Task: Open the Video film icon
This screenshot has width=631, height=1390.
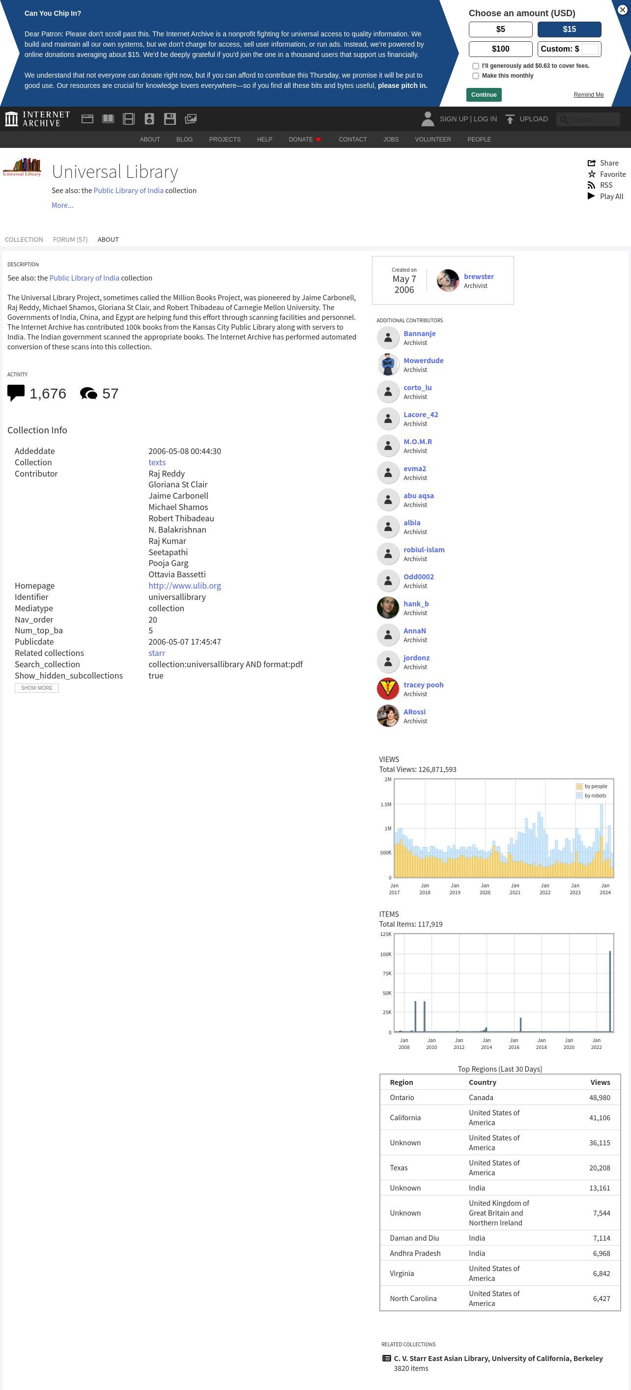Action: [x=128, y=119]
